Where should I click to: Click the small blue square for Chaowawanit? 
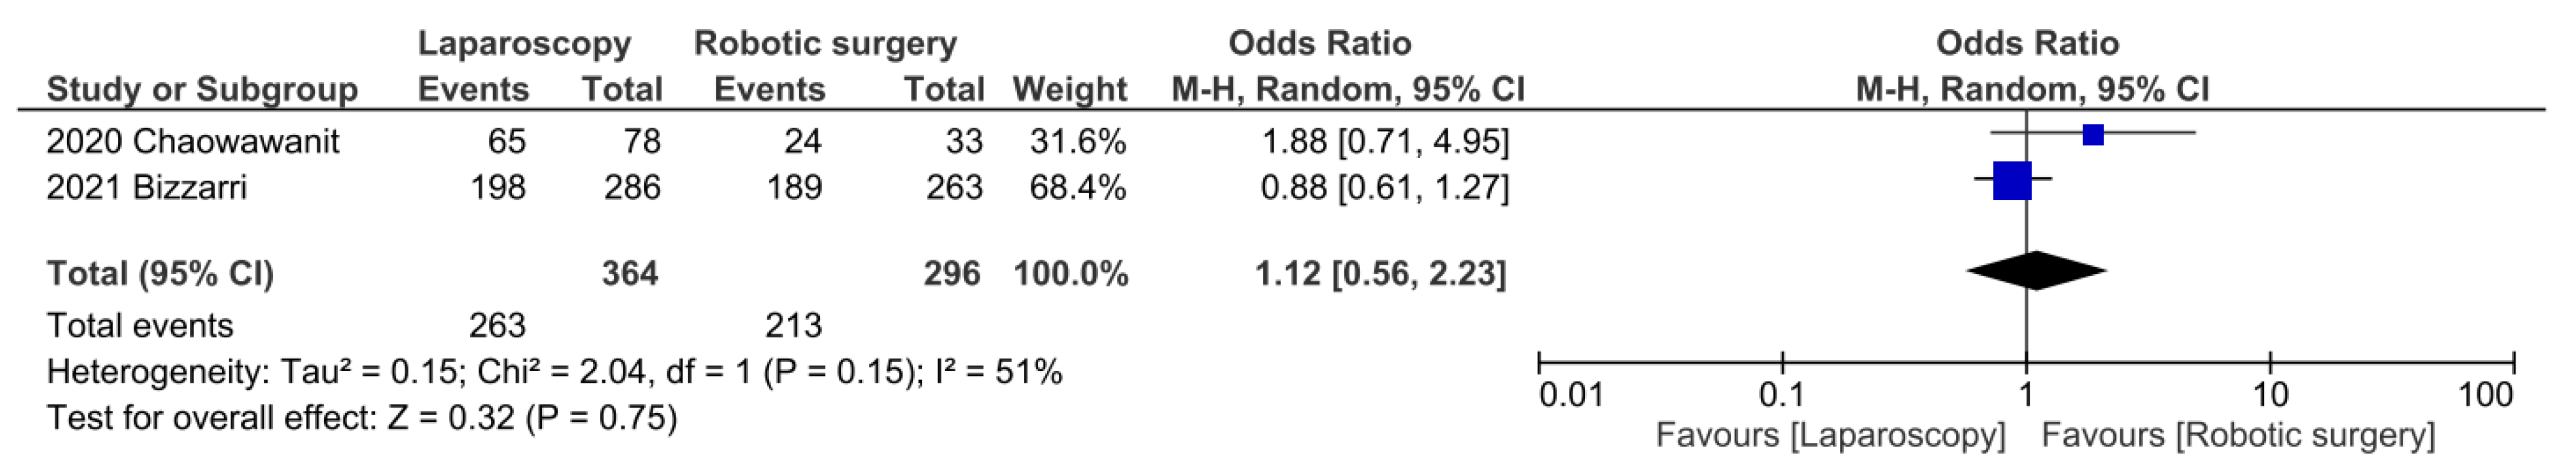tap(2093, 134)
